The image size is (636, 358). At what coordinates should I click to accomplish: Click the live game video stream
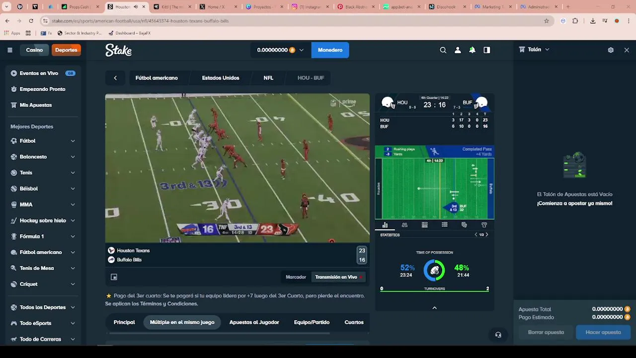(238, 168)
